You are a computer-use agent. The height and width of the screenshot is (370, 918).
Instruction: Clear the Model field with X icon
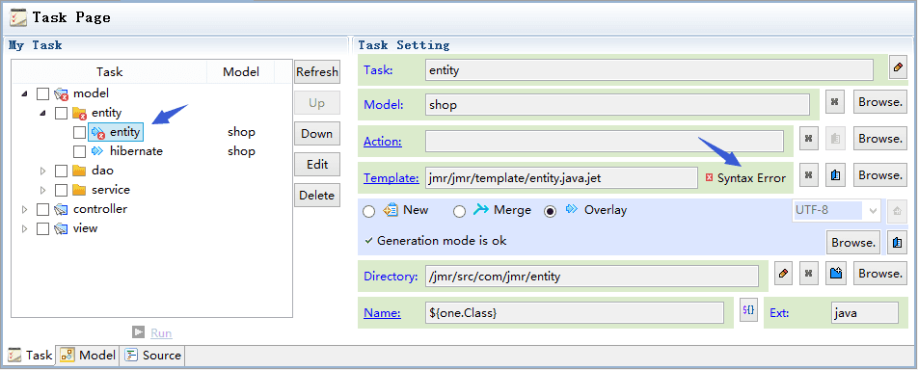835,102
